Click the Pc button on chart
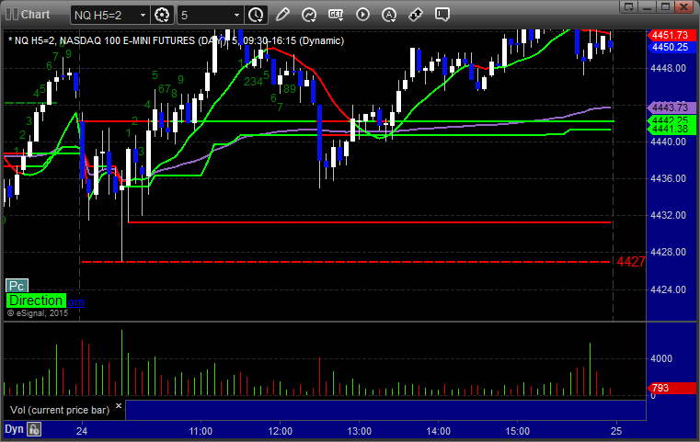 coord(17,286)
